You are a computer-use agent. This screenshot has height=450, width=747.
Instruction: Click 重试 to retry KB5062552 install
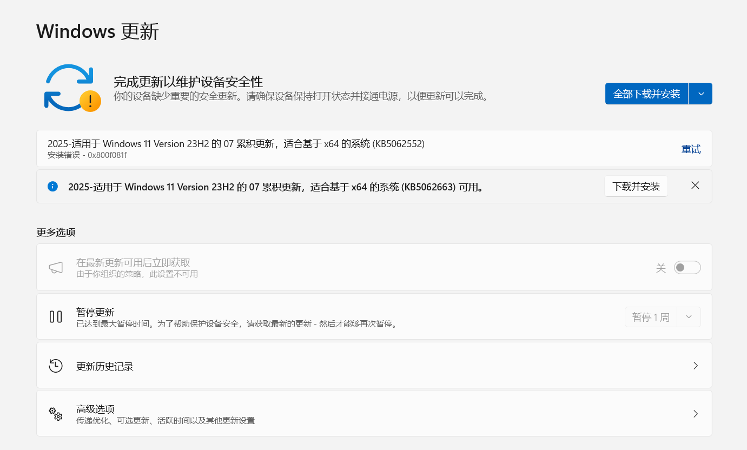691,149
